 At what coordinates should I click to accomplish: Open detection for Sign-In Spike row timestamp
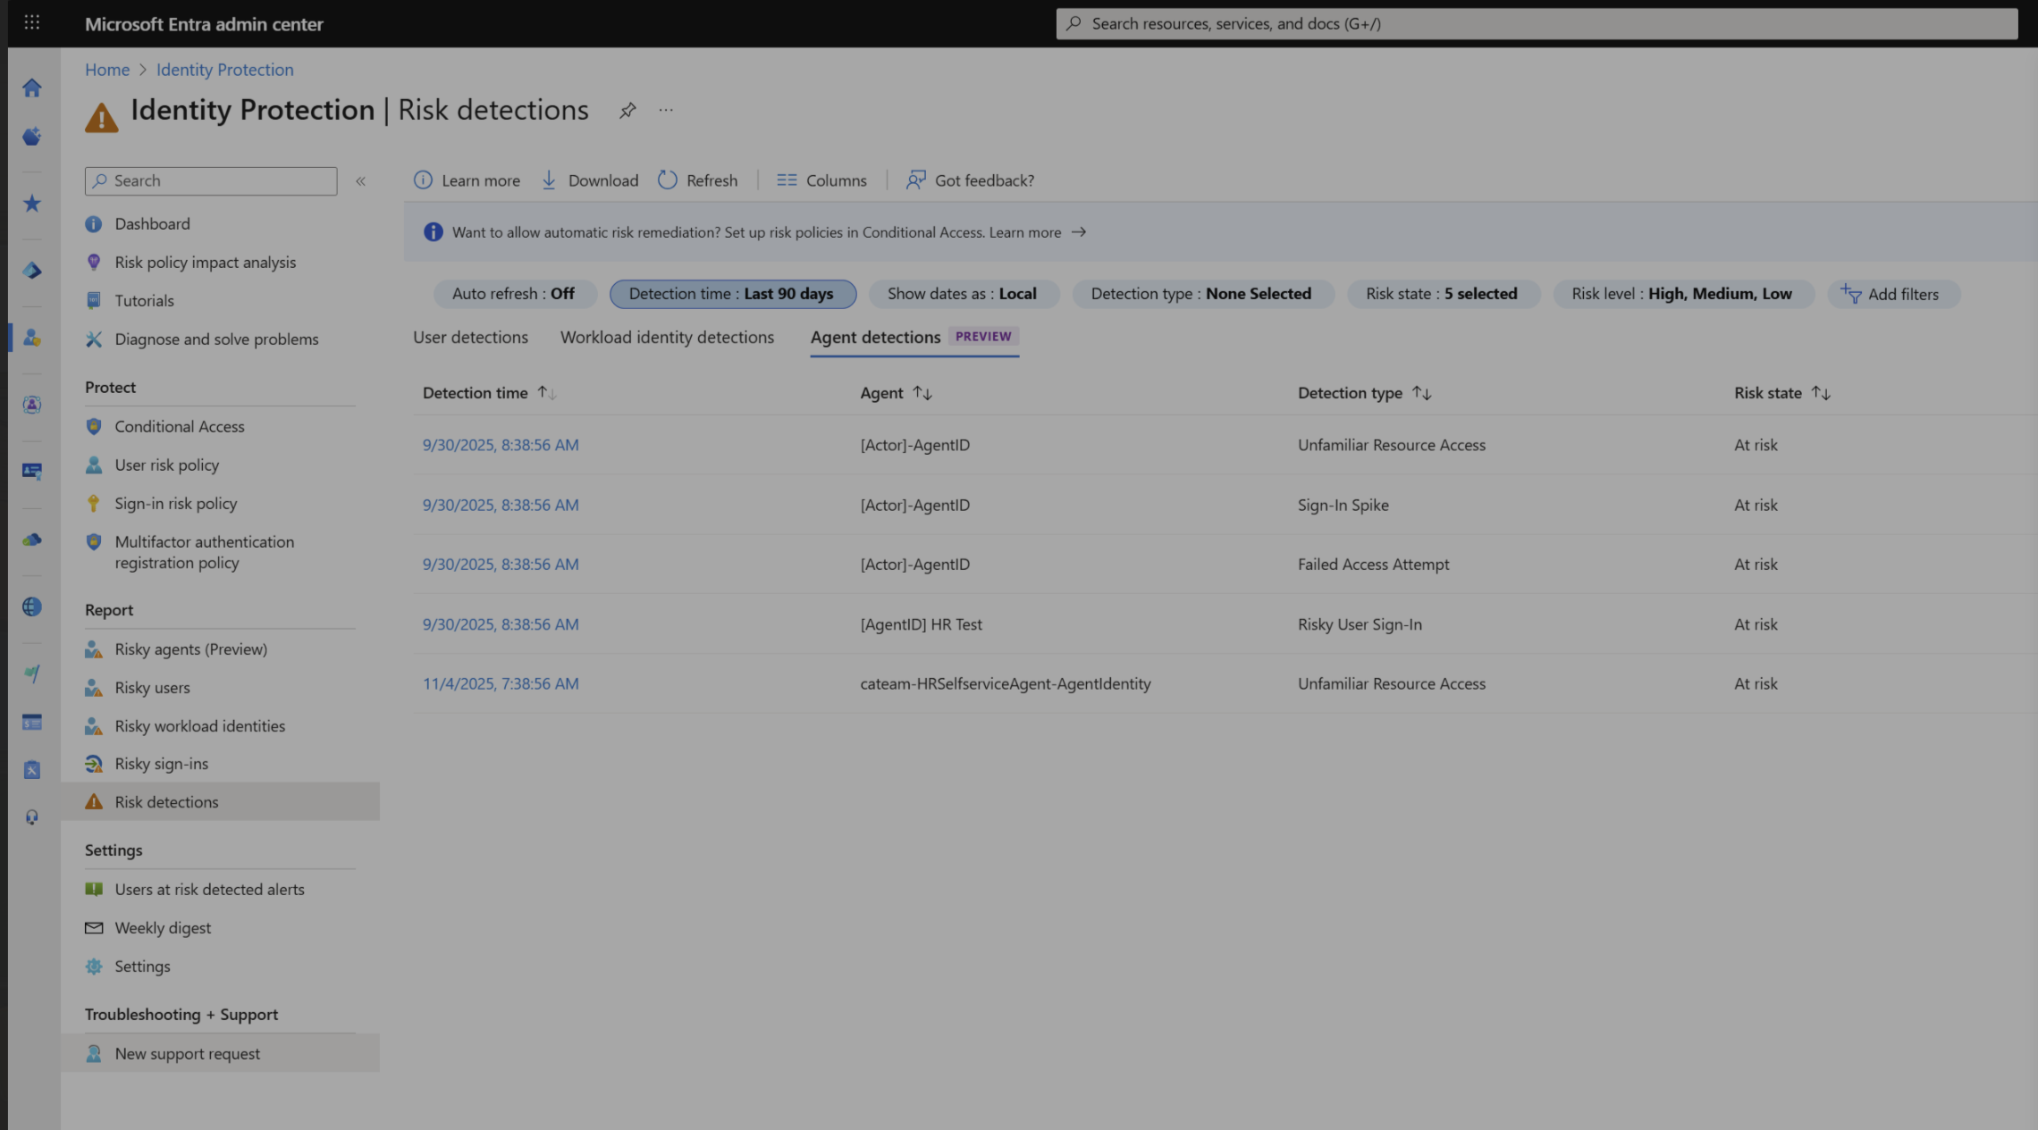coord(501,505)
